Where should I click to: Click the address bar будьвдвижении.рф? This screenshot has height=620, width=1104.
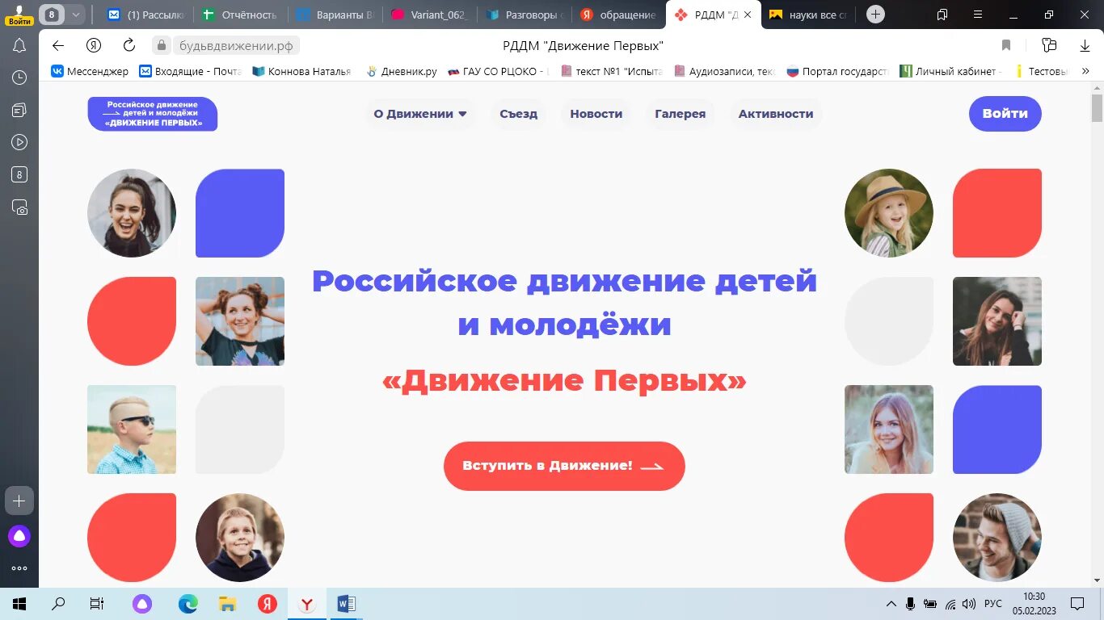pyautogui.click(x=235, y=45)
